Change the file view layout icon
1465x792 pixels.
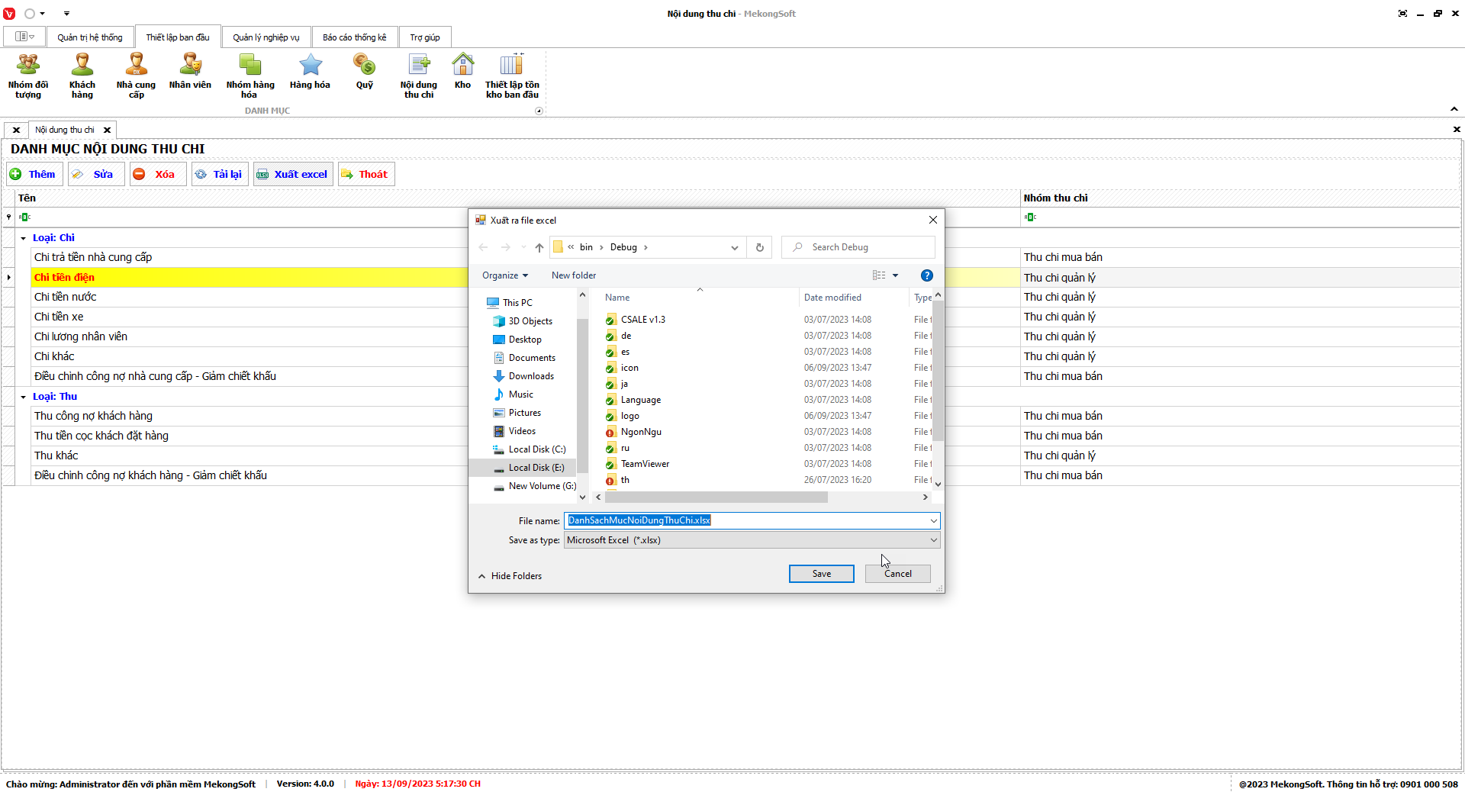point(880,275)
